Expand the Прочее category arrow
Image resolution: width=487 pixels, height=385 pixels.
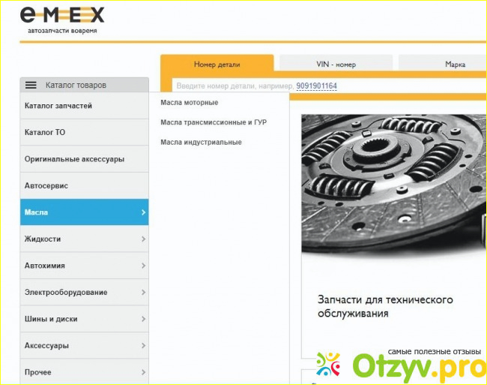click(x=142, y=372)
